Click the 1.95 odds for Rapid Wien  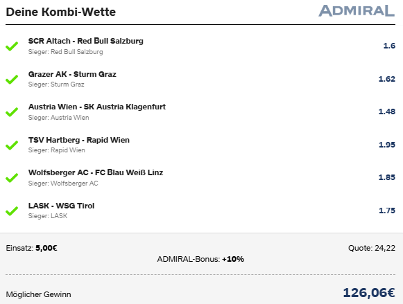tap(387, 145)
